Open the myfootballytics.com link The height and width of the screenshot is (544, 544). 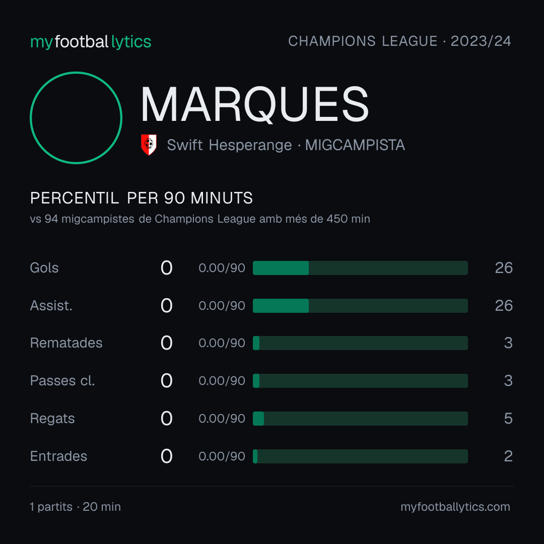(455, 507)
